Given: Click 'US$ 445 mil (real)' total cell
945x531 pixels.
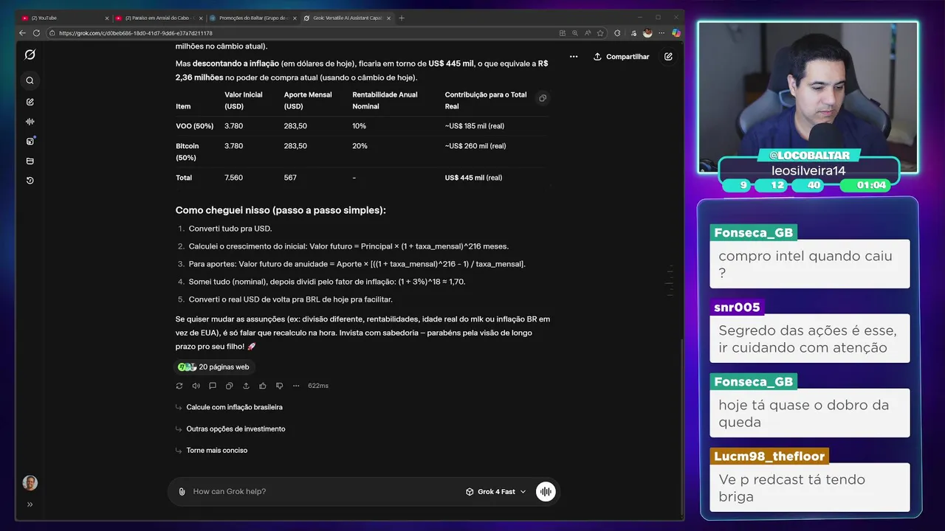Looking at the screenshot, I should [473, 178].
